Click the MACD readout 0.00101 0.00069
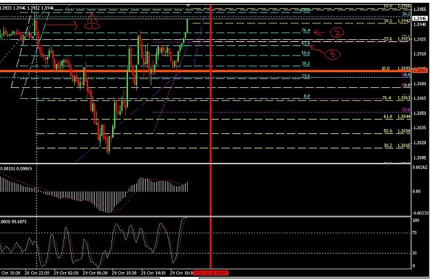The image size is (430, 279). click(16, 168)
